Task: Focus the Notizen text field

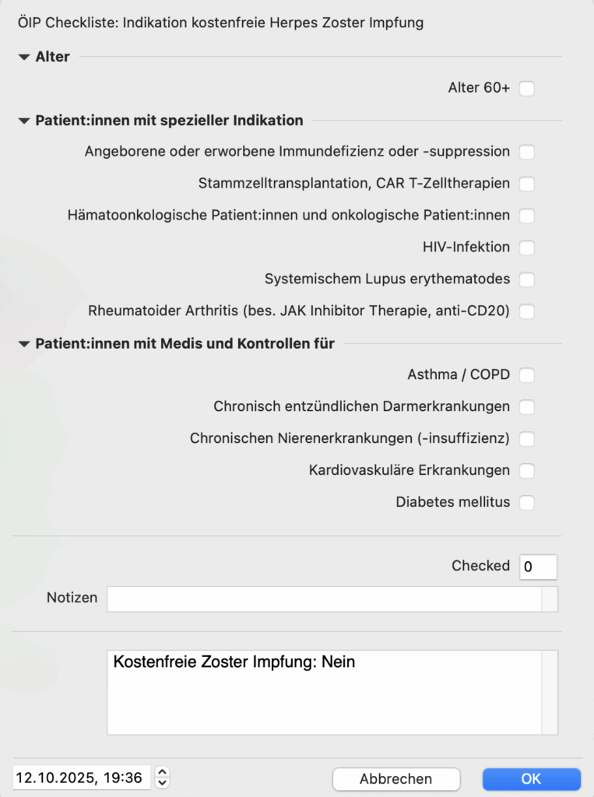Action: click(324, 599)
